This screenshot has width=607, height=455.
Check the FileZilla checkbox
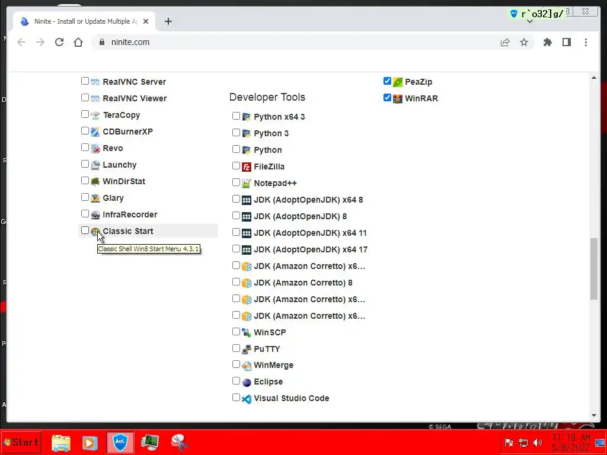pyautogui.click(x=236, y=166)
